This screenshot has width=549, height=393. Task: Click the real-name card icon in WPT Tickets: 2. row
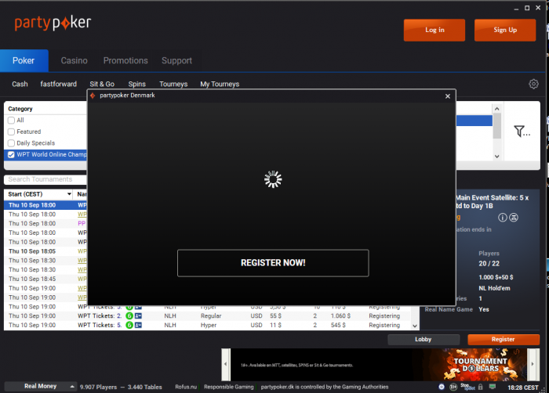pos(138,316)
